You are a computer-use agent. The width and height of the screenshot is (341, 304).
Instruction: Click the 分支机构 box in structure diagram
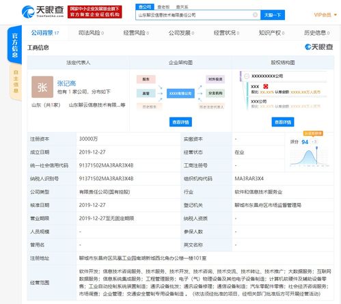(x=215, y=94)
